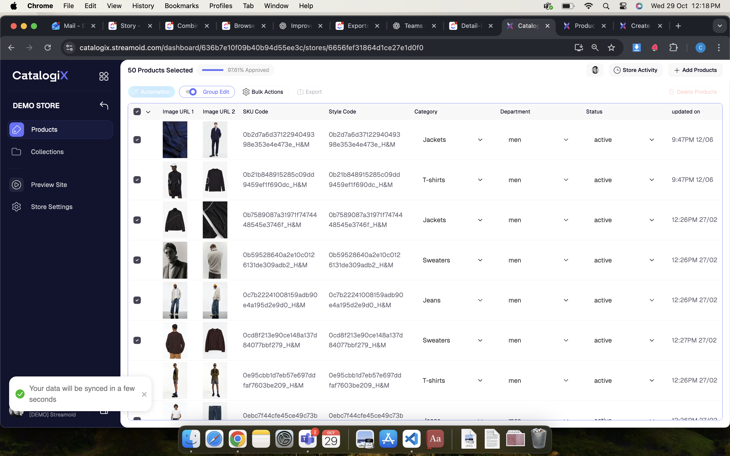Switch to the Exports browser tab
Screen dimensions: 730x456
pyautogui.click(x=357, y=26)
